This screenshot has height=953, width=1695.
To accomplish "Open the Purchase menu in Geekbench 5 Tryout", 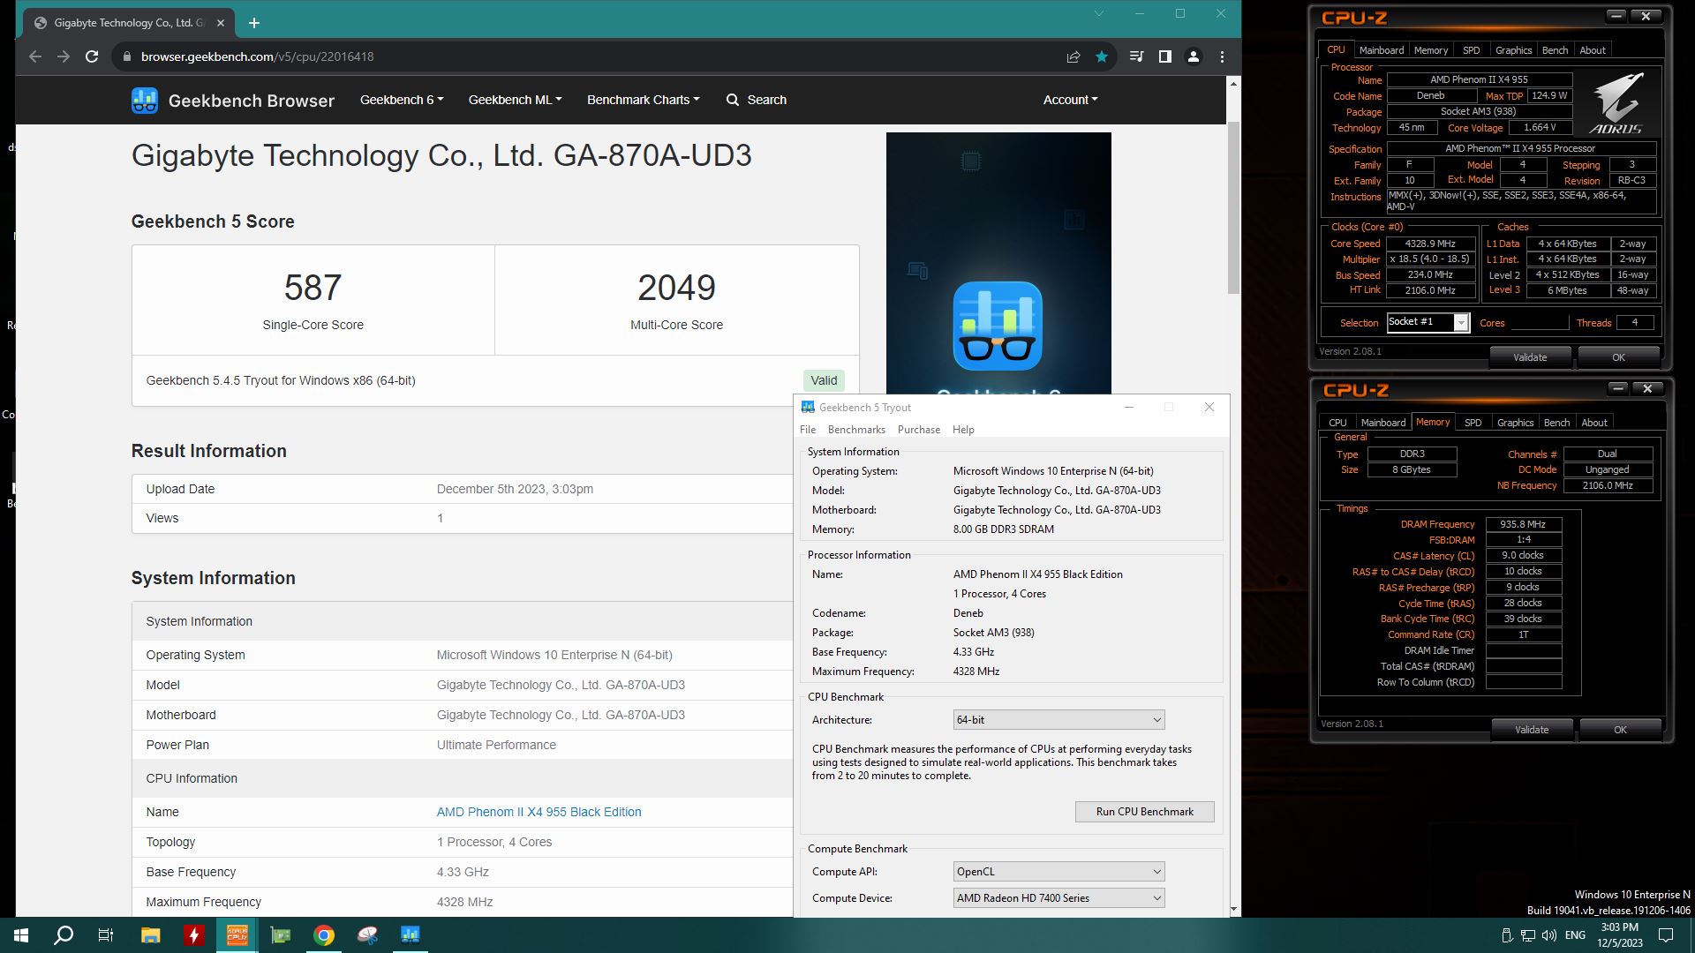I will click(x=919, y=430).
